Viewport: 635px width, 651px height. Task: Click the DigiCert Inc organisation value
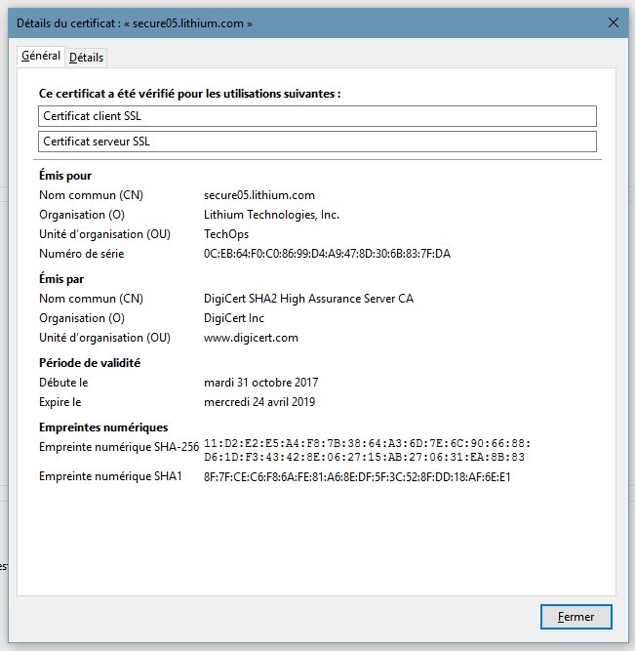tap(234, 318)
